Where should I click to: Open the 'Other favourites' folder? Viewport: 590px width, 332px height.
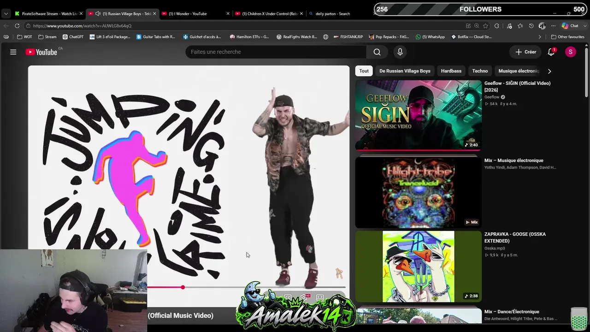click(568, 37)
